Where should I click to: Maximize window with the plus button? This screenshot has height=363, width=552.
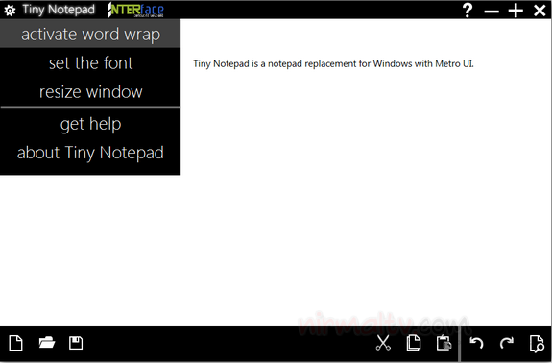(516, 11)
